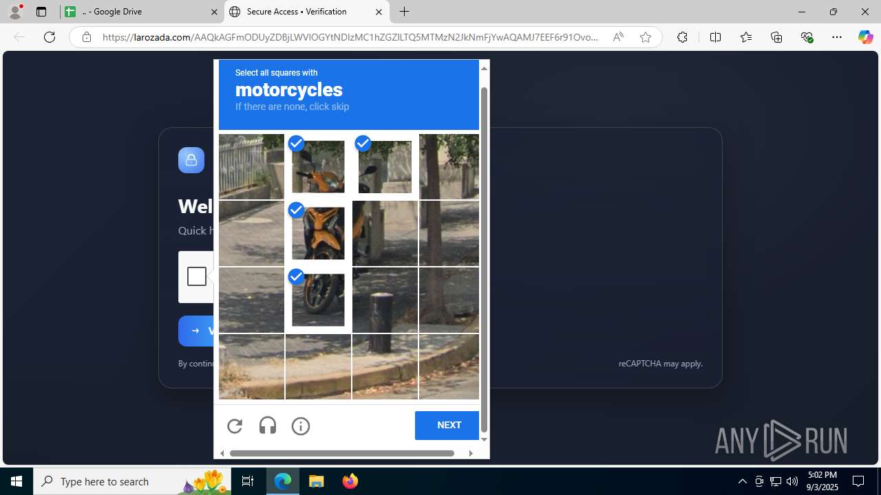Screen dimensions: 881x495
Task: Open Copilot sidebar
Action: (x=865, y=37)
